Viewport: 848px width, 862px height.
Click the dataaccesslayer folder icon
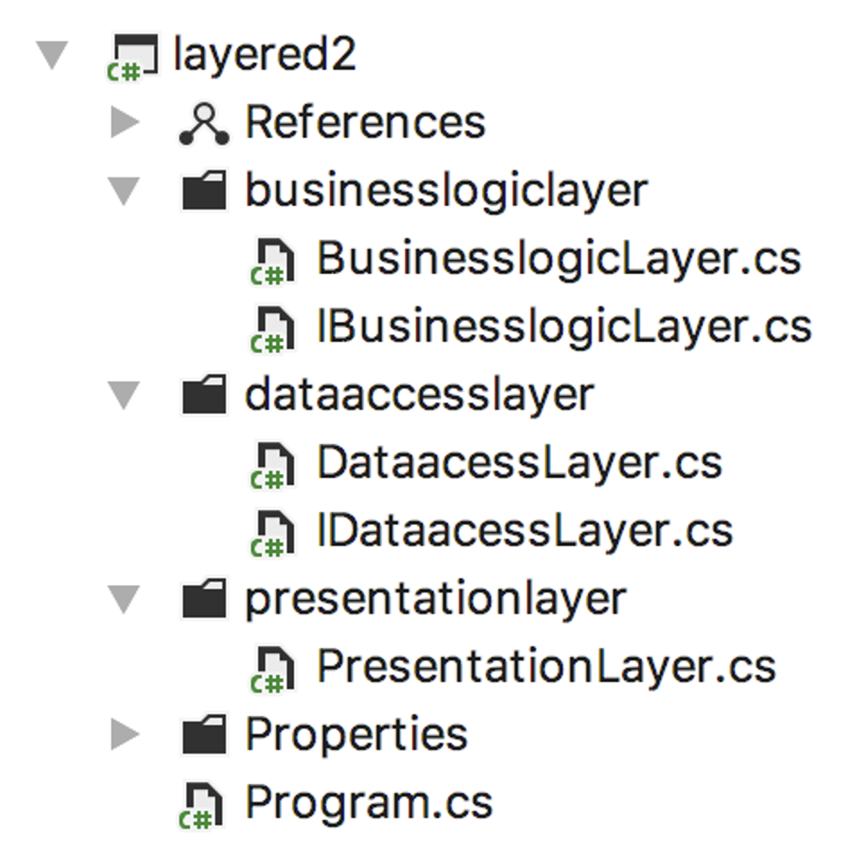pos(203,395)
